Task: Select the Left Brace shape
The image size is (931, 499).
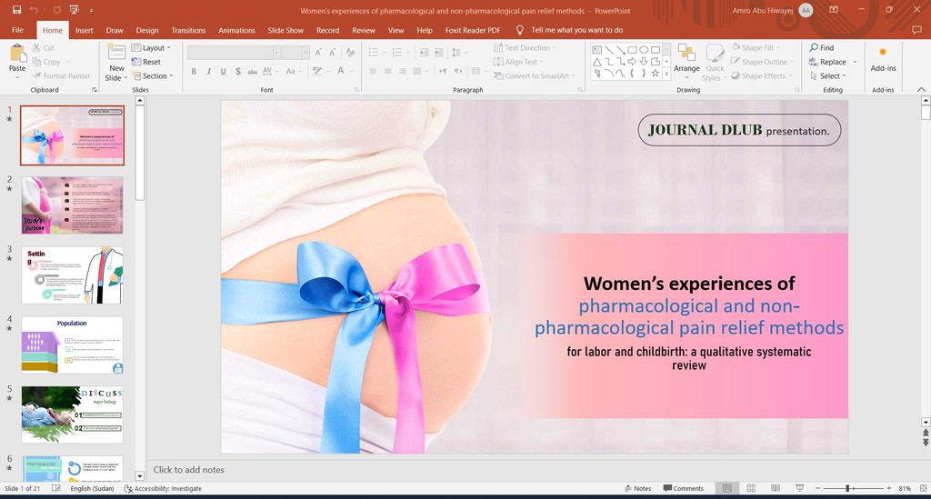Action: click(633, 74)
